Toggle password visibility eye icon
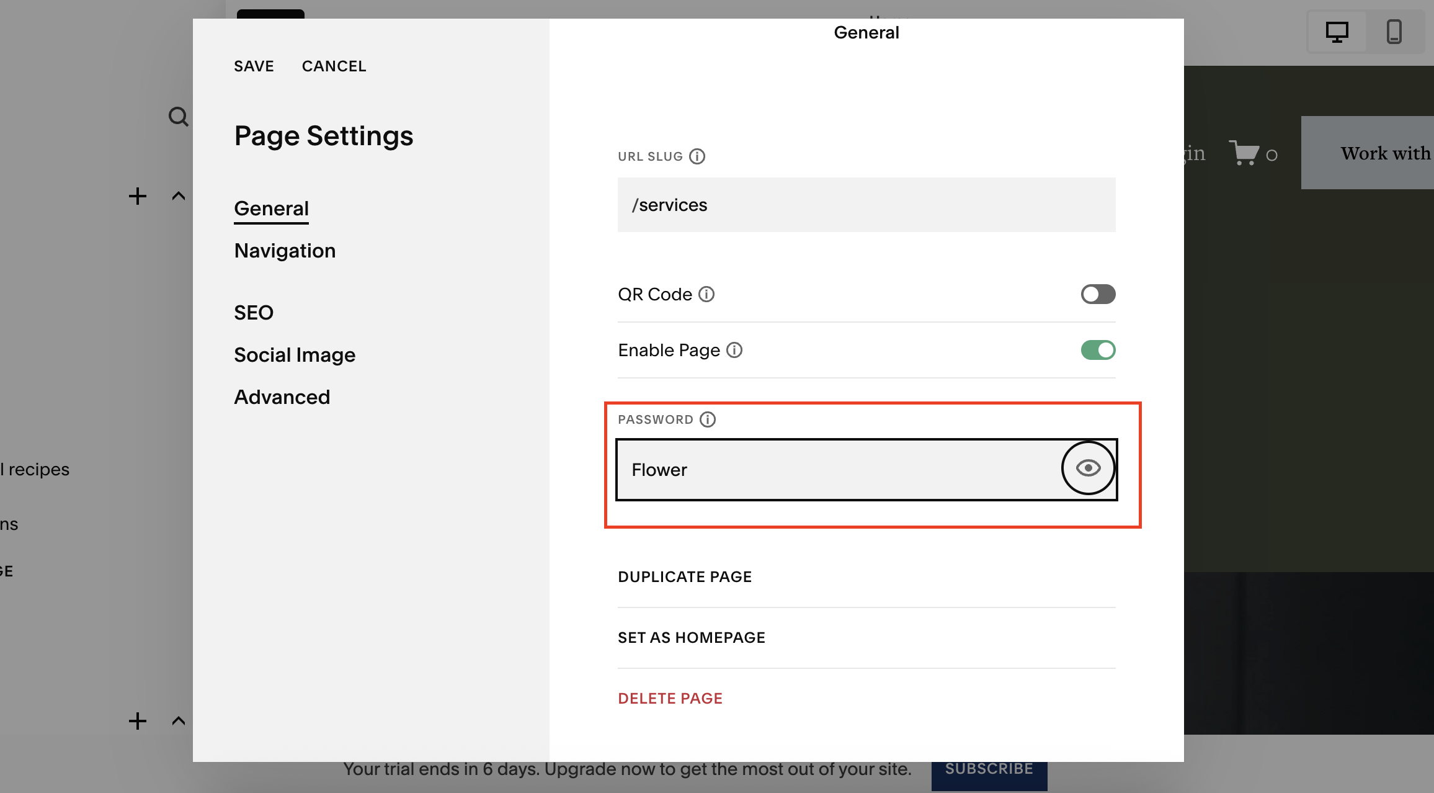Viewport: 1434px width, 793px height. point(1088,468)
